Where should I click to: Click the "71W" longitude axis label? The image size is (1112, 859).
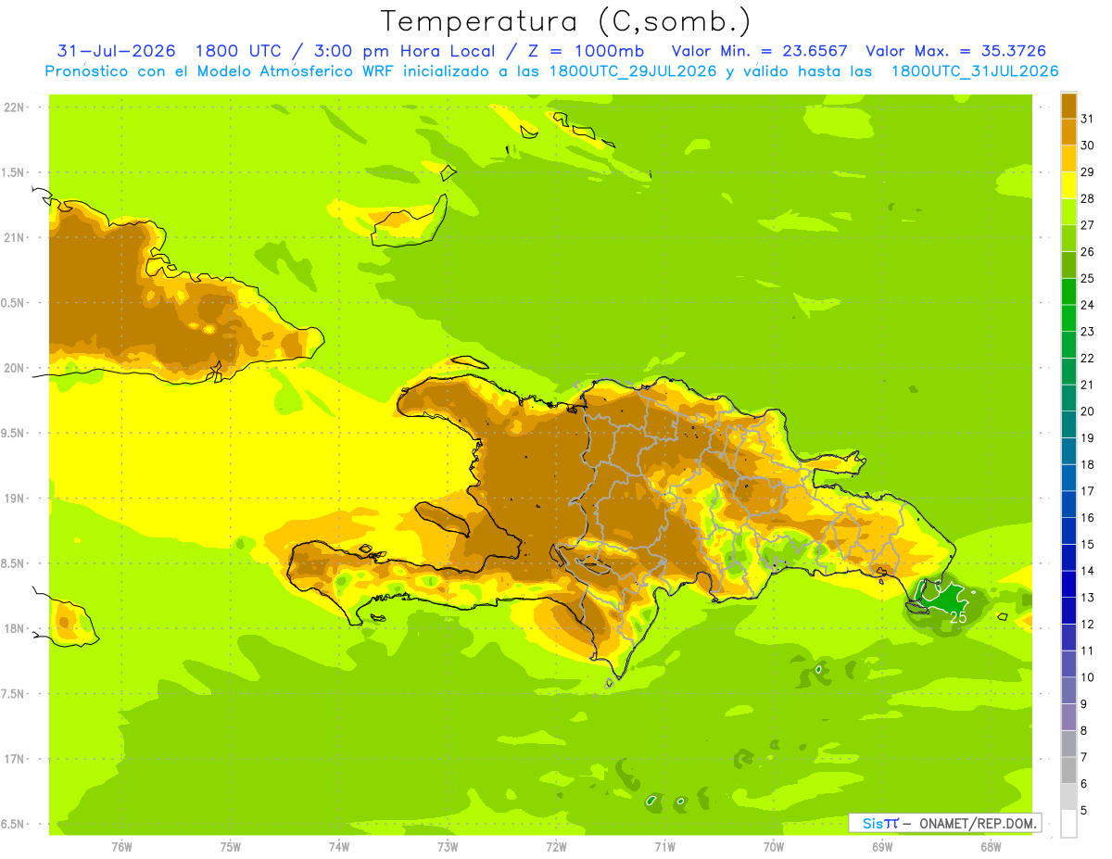tap(664, 846)
